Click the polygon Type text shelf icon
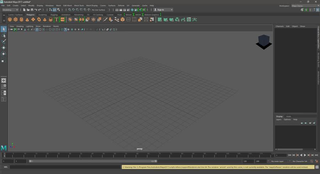Viewport: 320px width, 174px height. pos(56,20)
